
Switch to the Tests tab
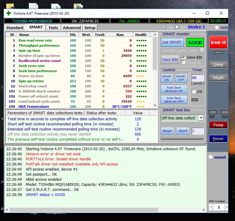coord(53,27)
